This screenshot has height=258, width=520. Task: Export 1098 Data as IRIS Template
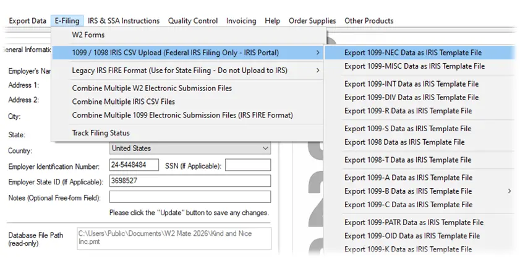pos(420,142)
